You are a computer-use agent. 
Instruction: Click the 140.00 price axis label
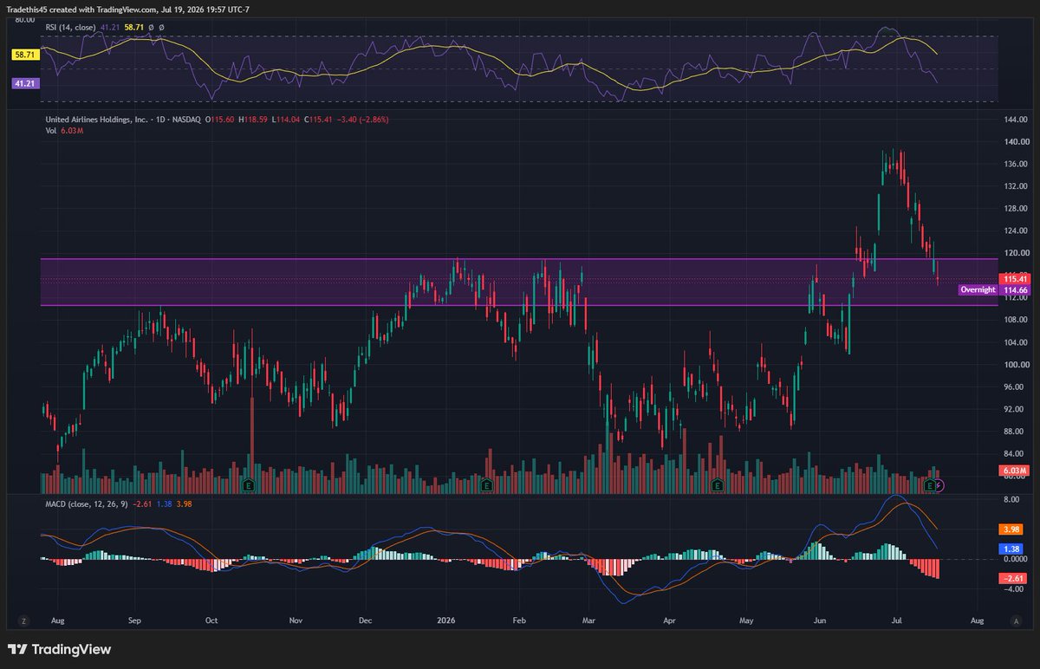pyautogui.click(x=1016, y=141)
